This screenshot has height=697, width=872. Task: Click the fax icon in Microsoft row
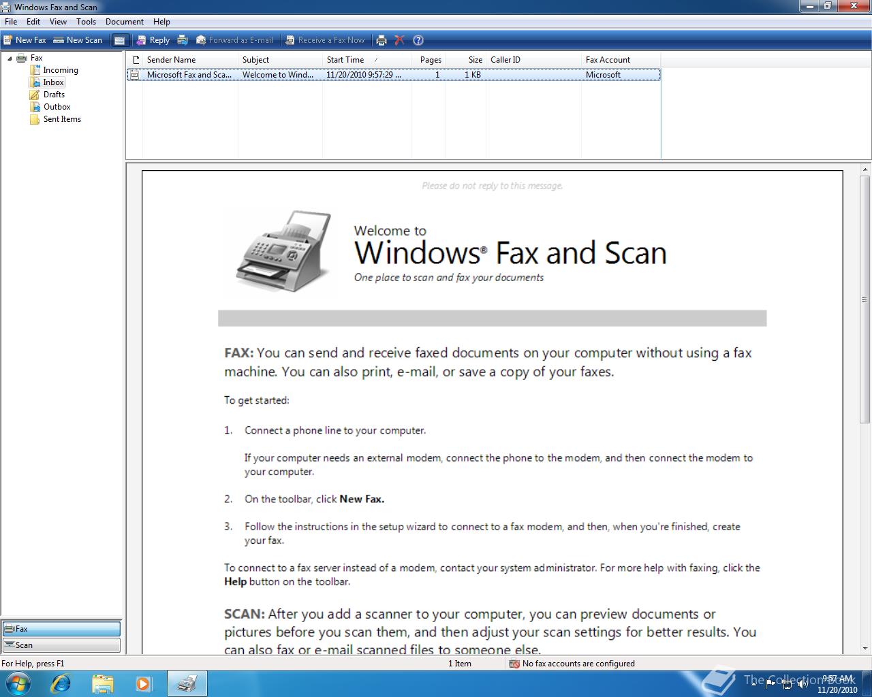pyautogui.click(x=135, y=75)
